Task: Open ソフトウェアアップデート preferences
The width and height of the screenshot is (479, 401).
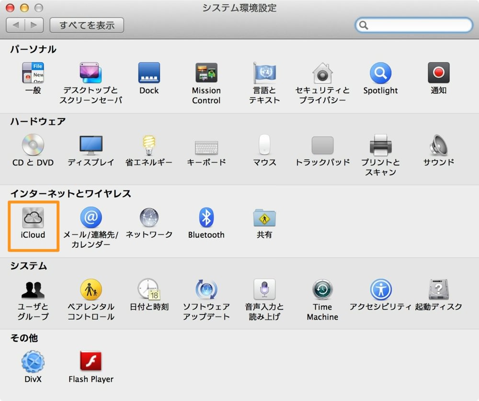Action: (206, 290)
